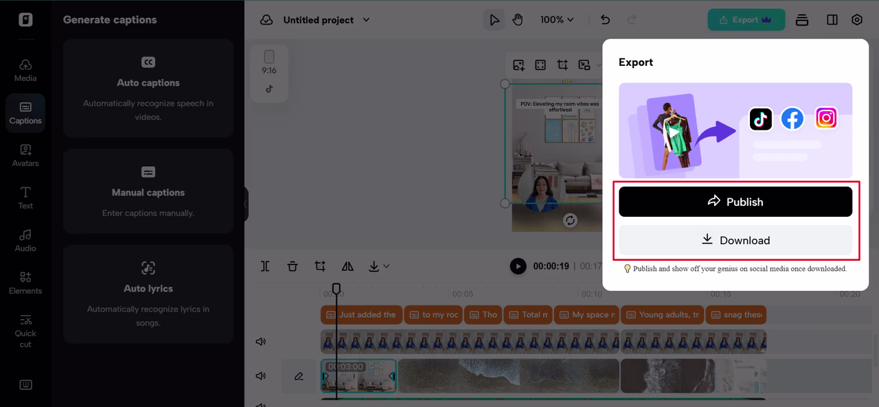Click the cloud save status icon
Screen dimensions: 879x407
click(266, 20)
